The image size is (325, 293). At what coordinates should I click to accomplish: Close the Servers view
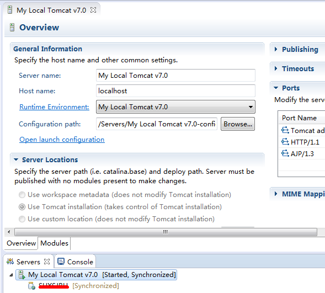47,262
